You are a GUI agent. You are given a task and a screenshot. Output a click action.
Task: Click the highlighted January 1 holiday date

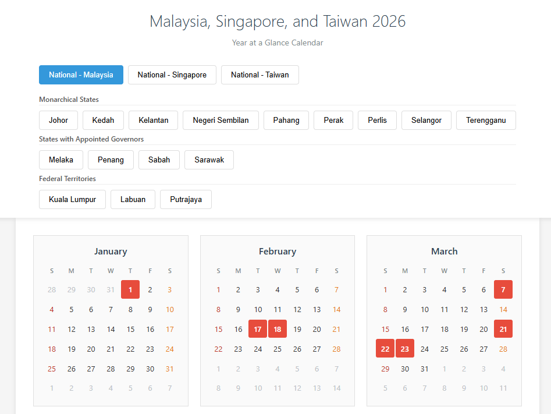[130, 289]
